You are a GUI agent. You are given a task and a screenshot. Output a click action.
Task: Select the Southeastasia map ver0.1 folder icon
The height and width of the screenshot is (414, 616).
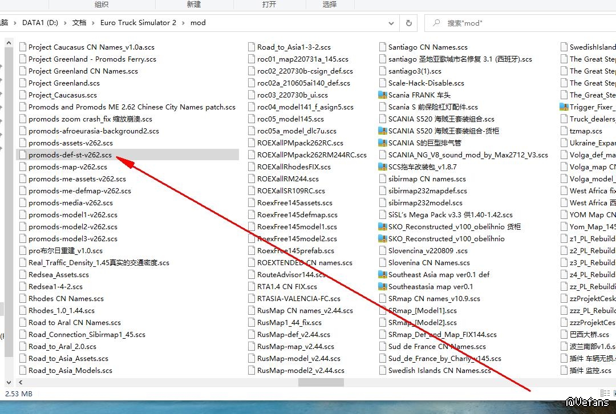pyautogui.click(x=382, y=287)
